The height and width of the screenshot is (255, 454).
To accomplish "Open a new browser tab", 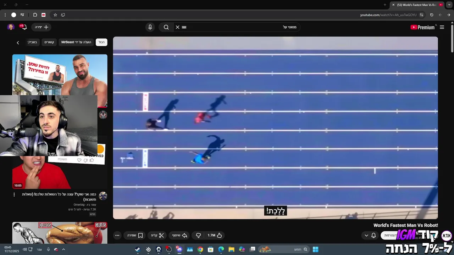I will coord(385,5).
